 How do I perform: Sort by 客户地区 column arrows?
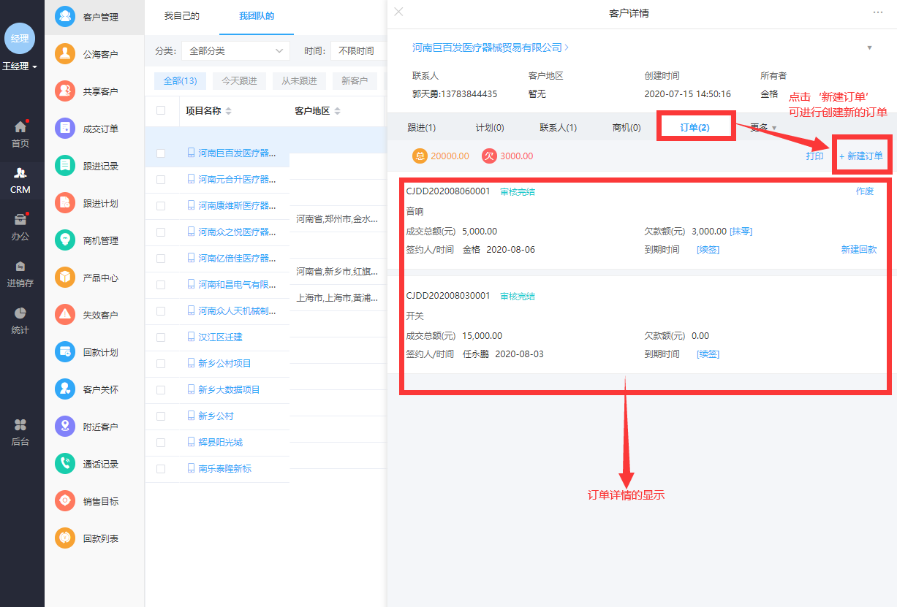pos(337,111)
